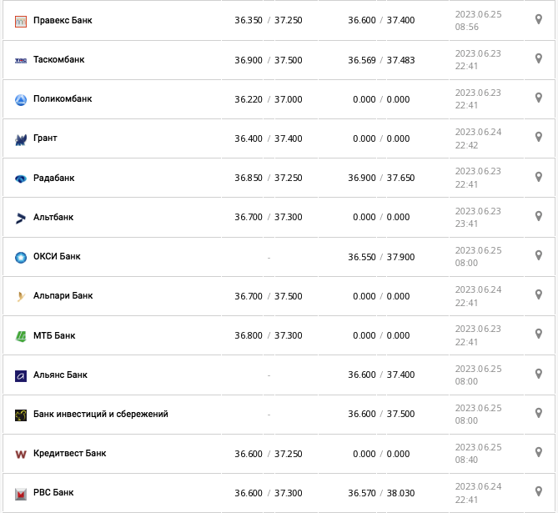Go to Таскомбанк bank page
This screenshot has height=513, width=558.
(58, 60)
